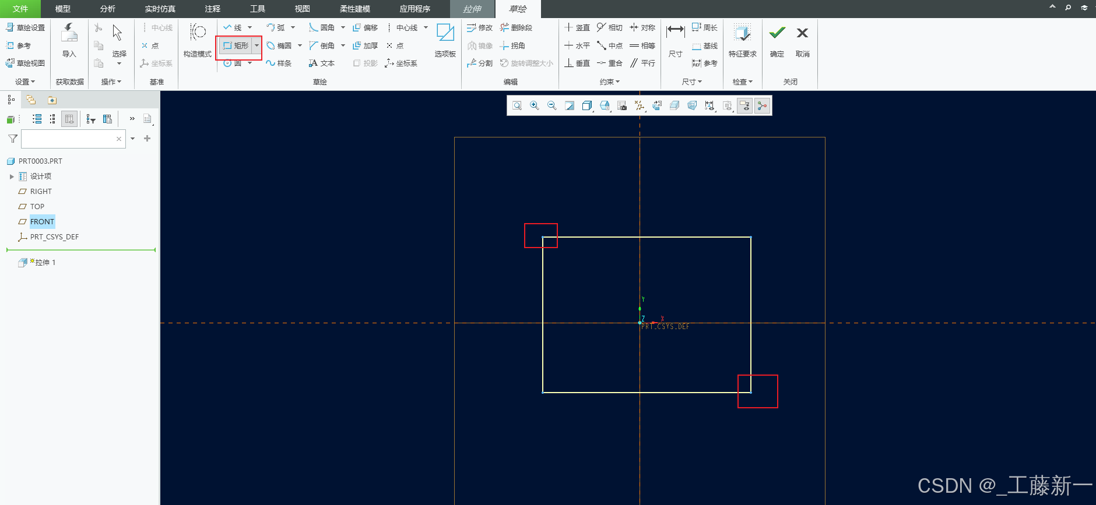Expand the 设计项 tree node

[x=12, y=176]
